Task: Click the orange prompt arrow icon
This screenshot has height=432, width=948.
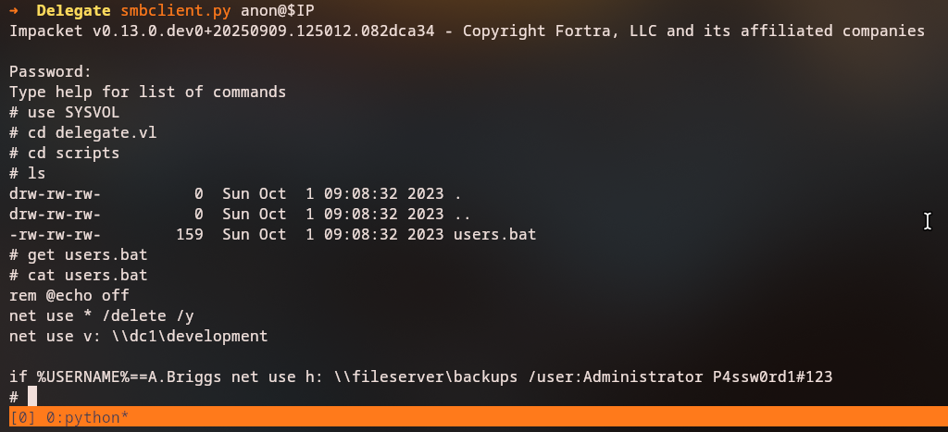Action: tap(14, 12)
